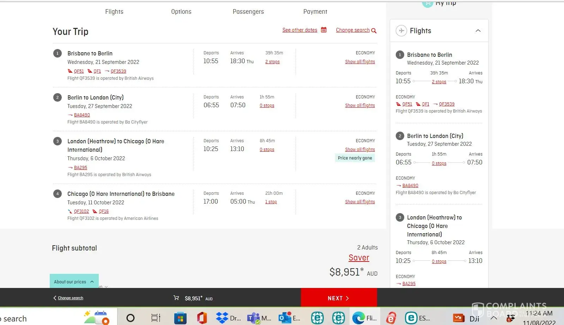Viewport: 564px width, 325px height.
Task: Show all flights for Berlin to London (City)
Action: pos(360,106)
